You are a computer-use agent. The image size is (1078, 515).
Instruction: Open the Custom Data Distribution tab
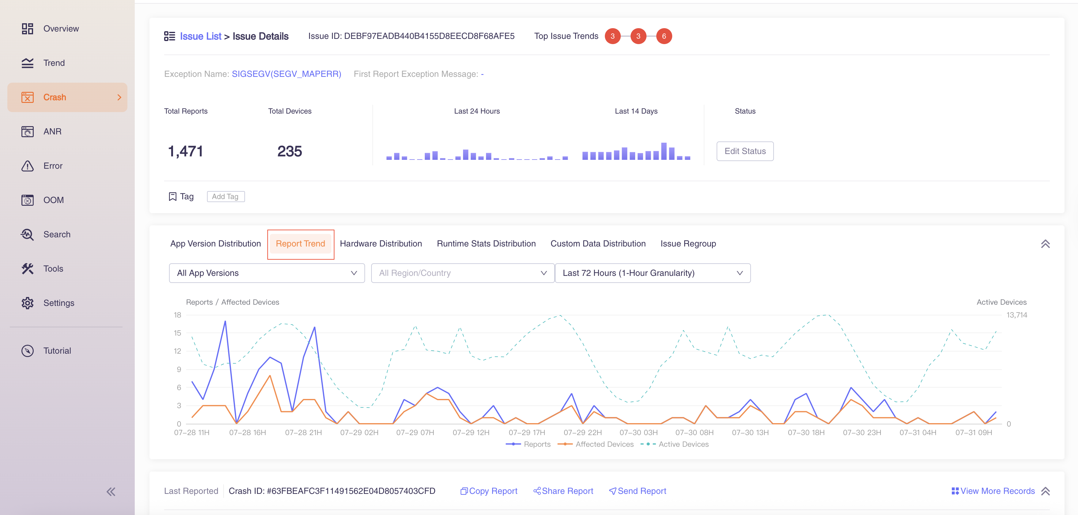pyautogui.click(x=598, y=243)
